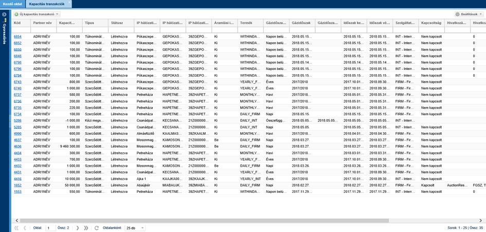Screen dimensions: 486x232
Task: Open transaction link 6737
Action: tap(17, 95)
